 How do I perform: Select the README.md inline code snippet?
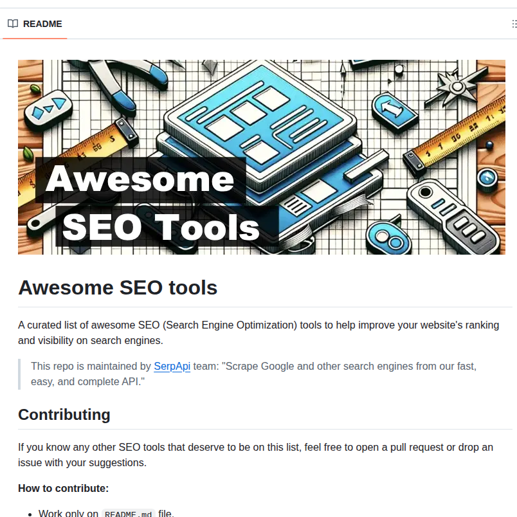coord(128,513)
